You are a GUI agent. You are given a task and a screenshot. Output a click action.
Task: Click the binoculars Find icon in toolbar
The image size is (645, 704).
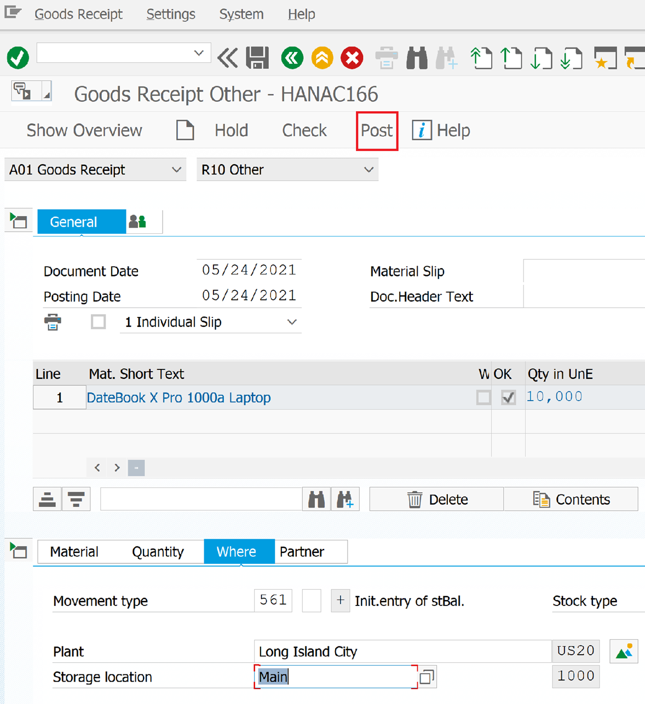coord(417,57)
